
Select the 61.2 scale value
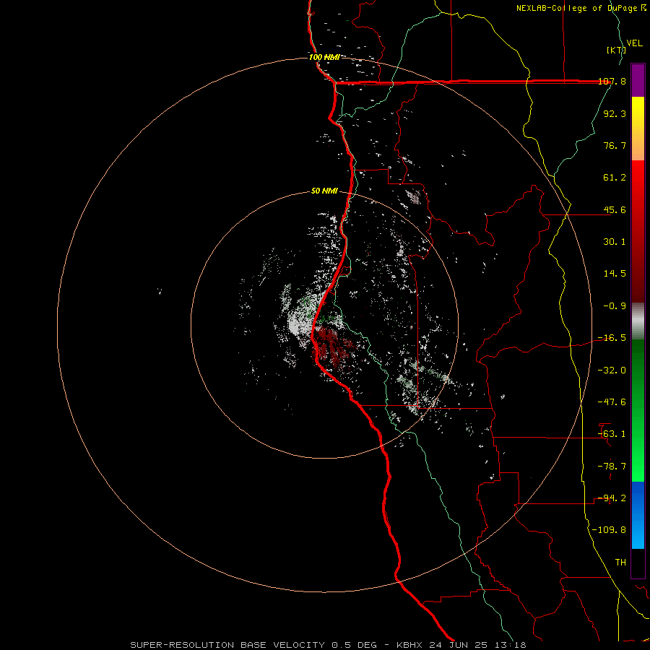pyautogui.click(x=615, y=178)
